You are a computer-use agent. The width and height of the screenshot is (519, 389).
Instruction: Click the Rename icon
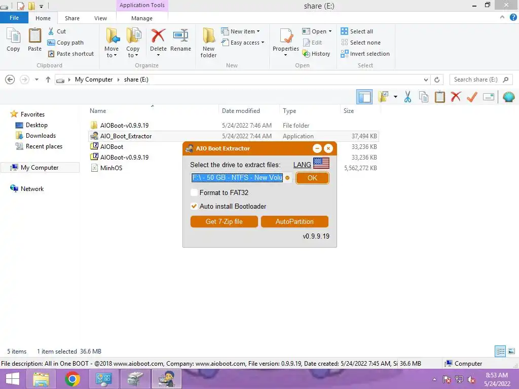pyautogui.click(x=181, y=36)
